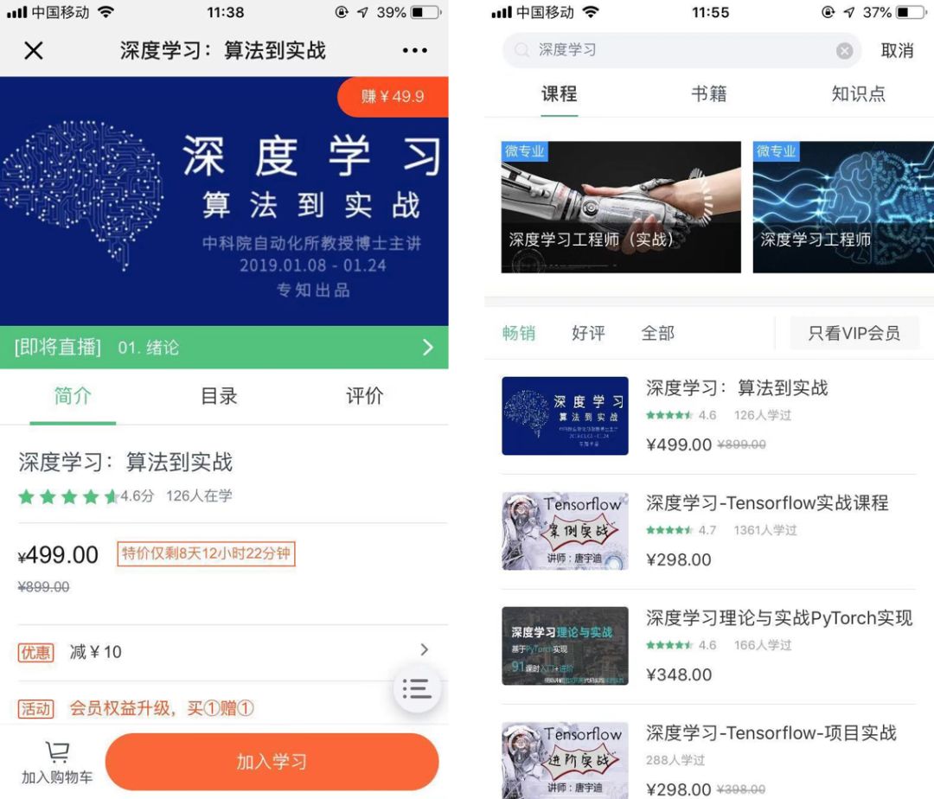The image size is (934, 799).
Task: Click the 加入学习 button
Action: (x=272, y=762)
